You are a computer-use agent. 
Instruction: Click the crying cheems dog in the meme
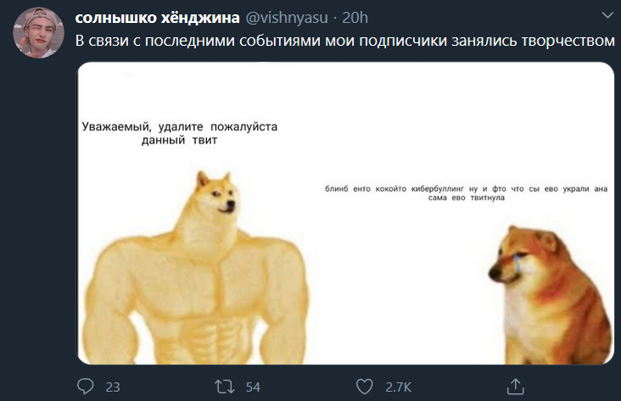click(551, 295)
